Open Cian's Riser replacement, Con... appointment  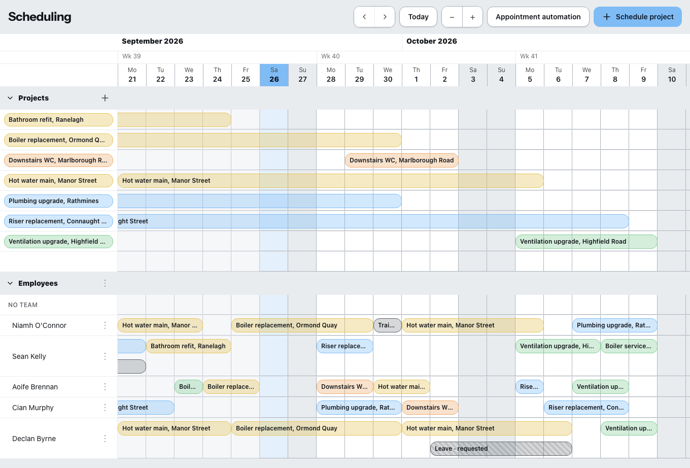586,408
